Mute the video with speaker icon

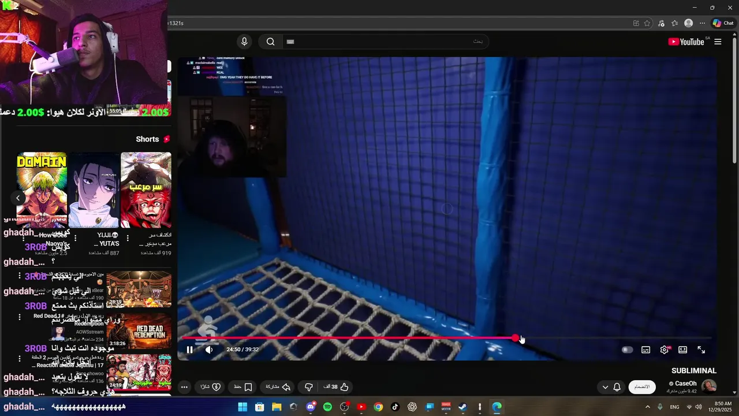tap(209, 350)
